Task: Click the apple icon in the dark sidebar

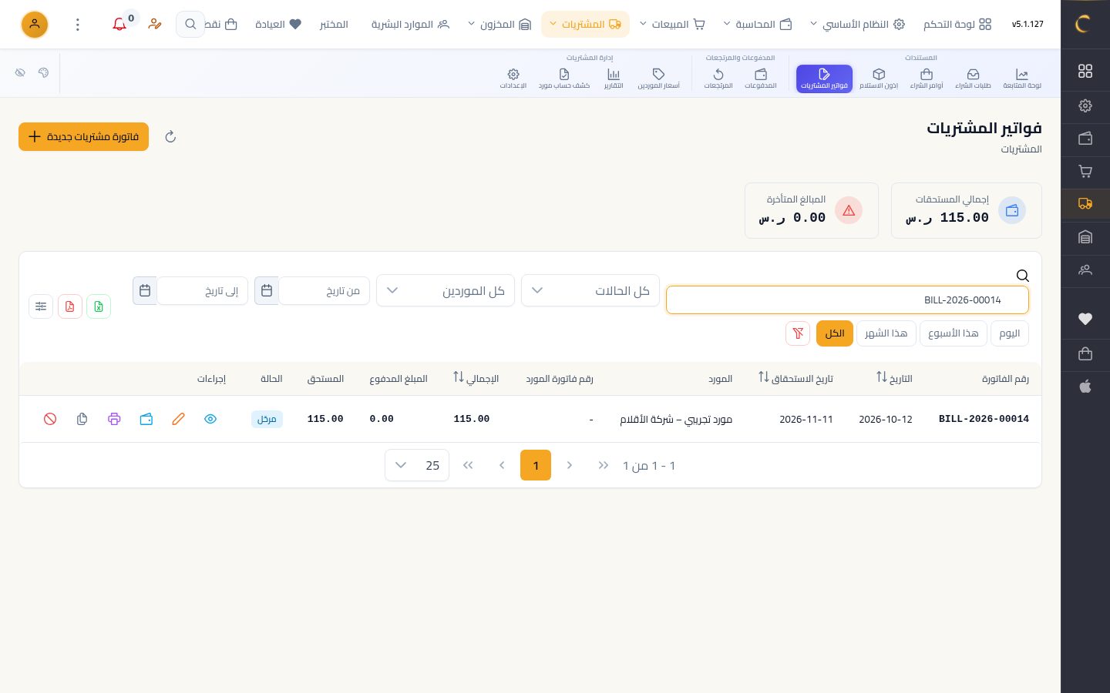Action: pos(1085,387)
